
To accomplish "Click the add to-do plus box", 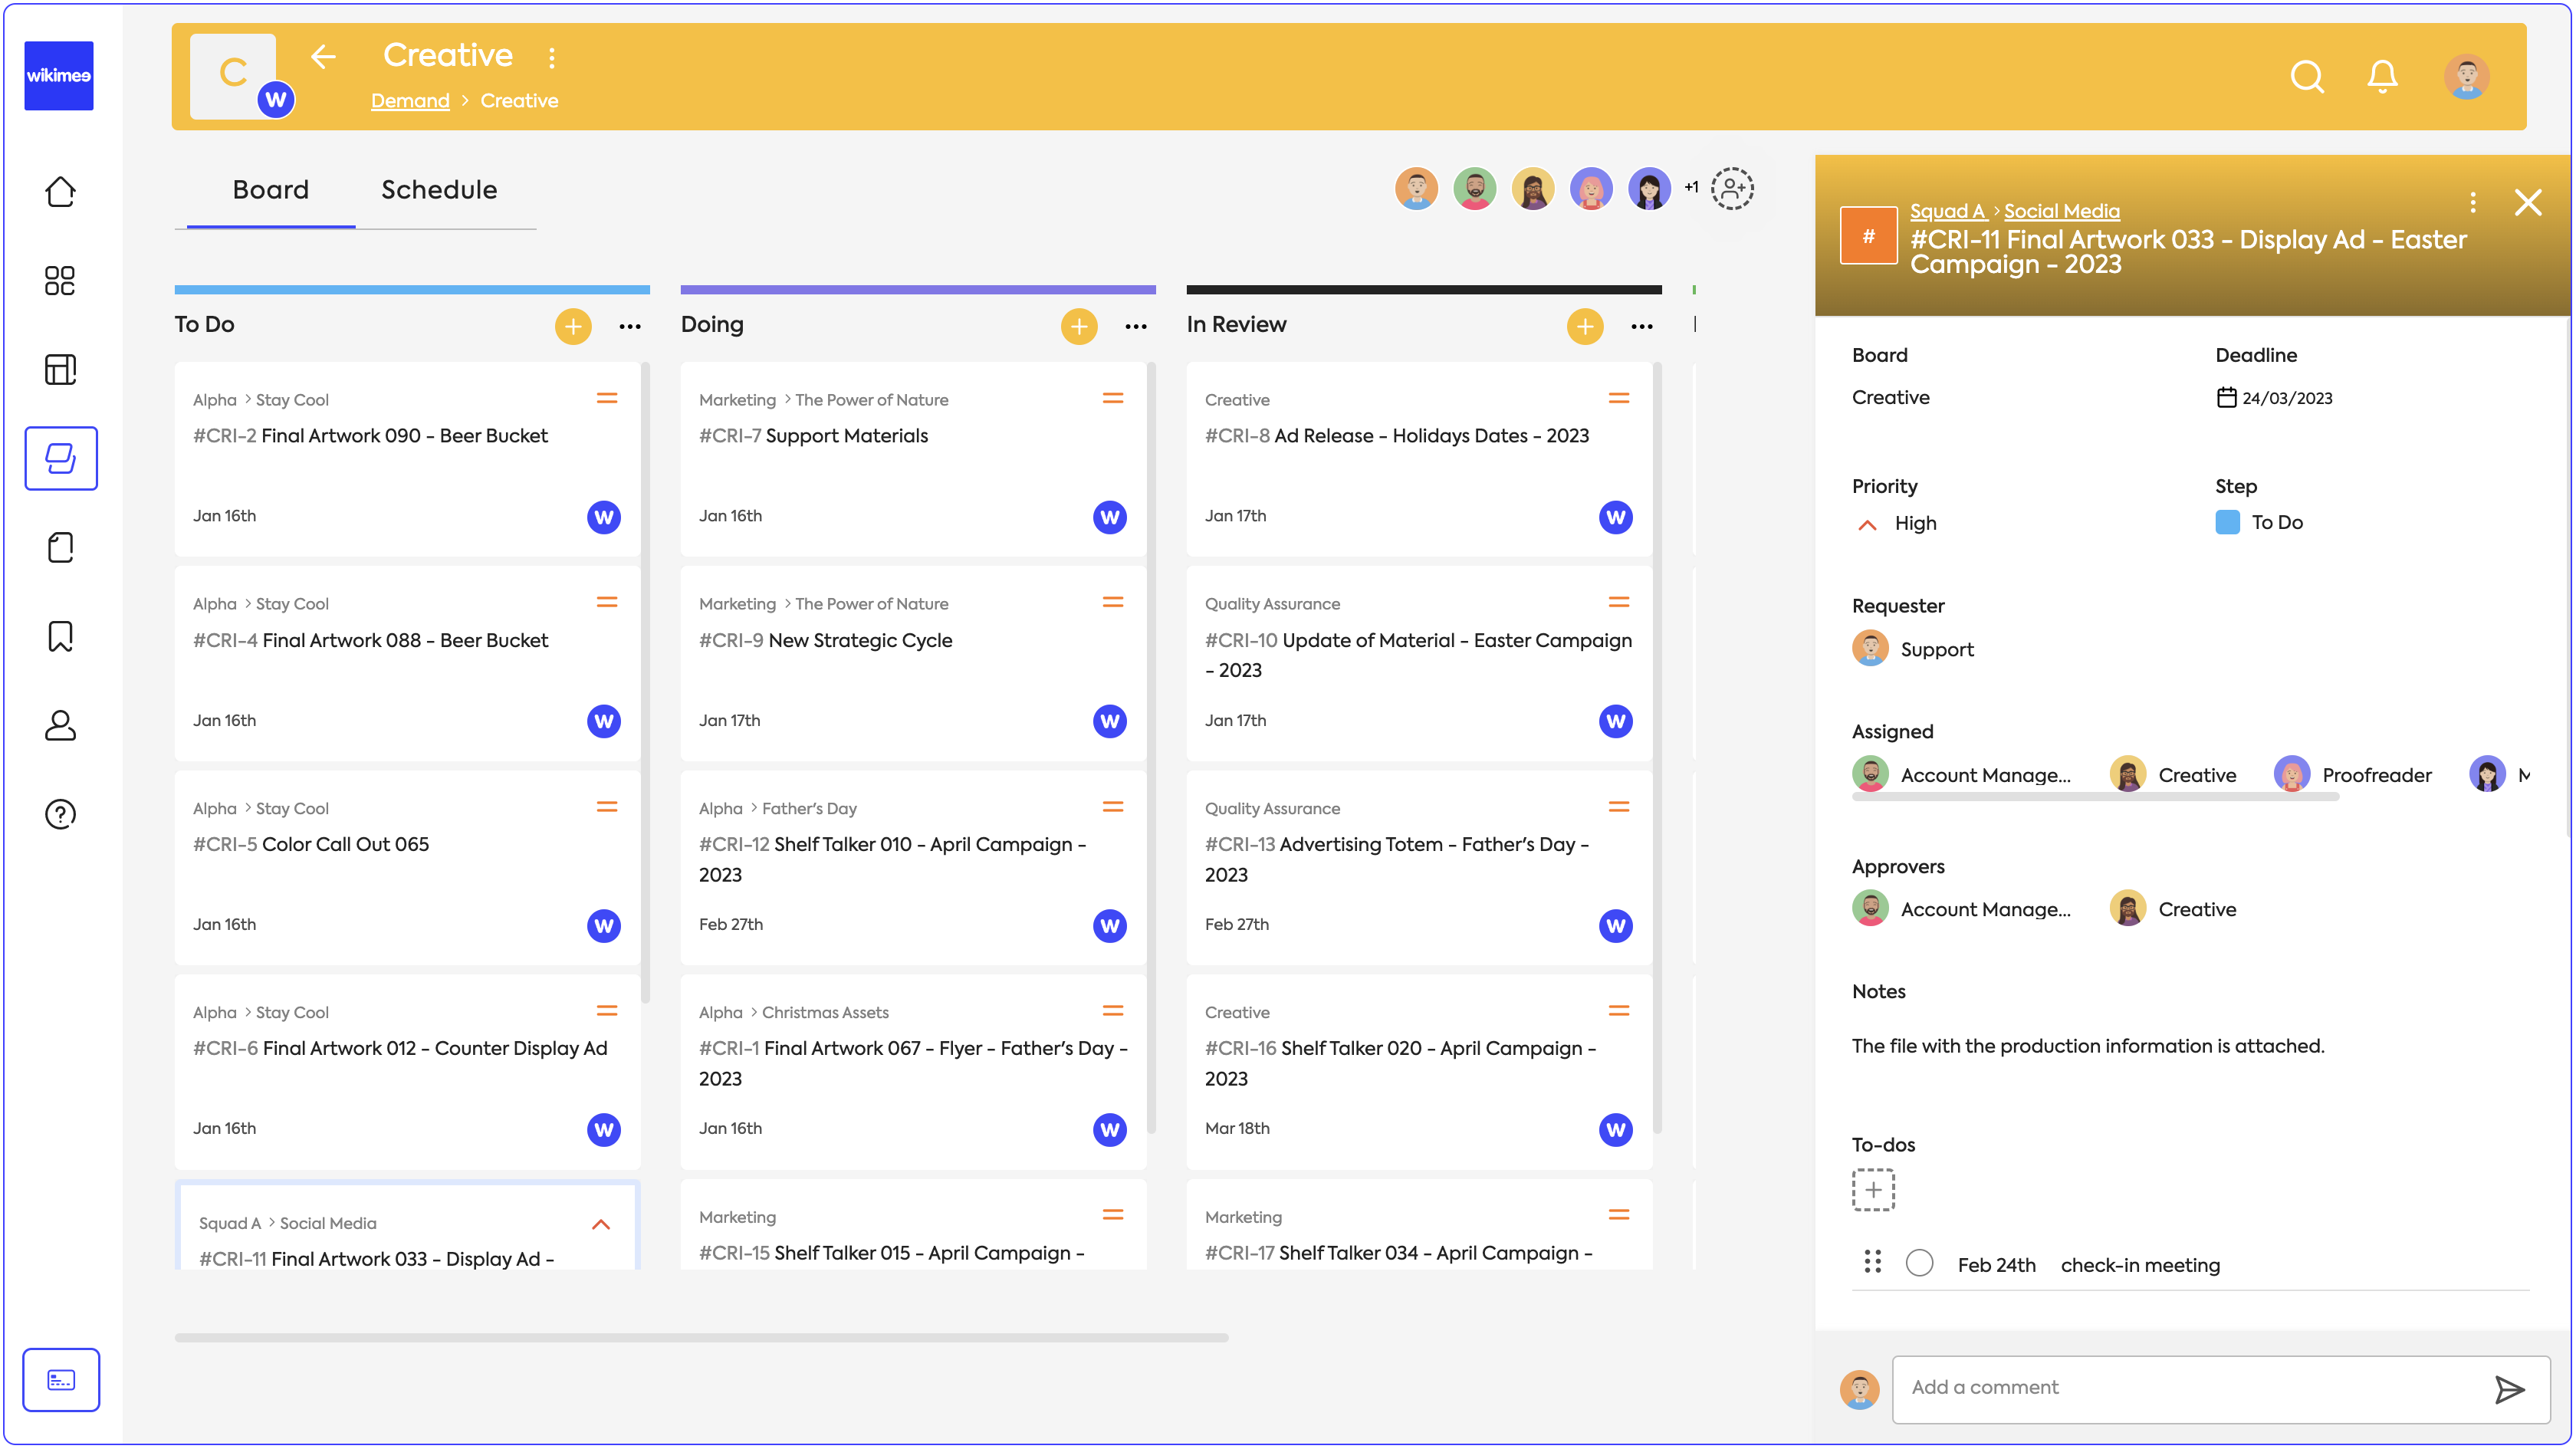I will [x=1872, y=1190].
